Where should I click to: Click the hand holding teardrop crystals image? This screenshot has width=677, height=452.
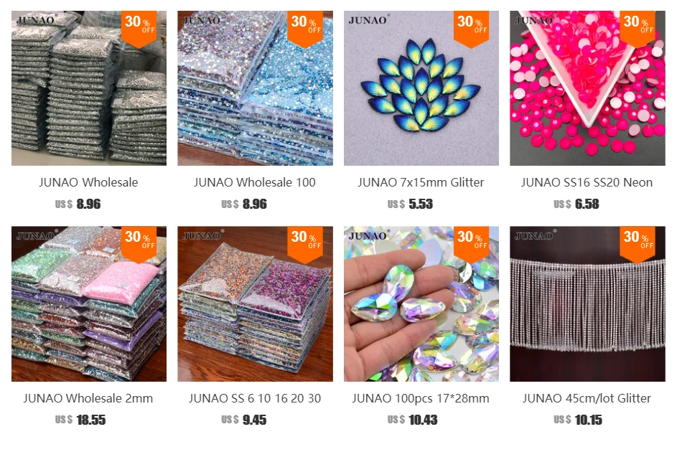coord(421,303)
